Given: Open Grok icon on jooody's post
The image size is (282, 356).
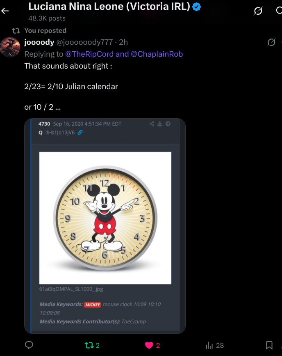Looking at the screenshot, I should click(x=271, y=42).
